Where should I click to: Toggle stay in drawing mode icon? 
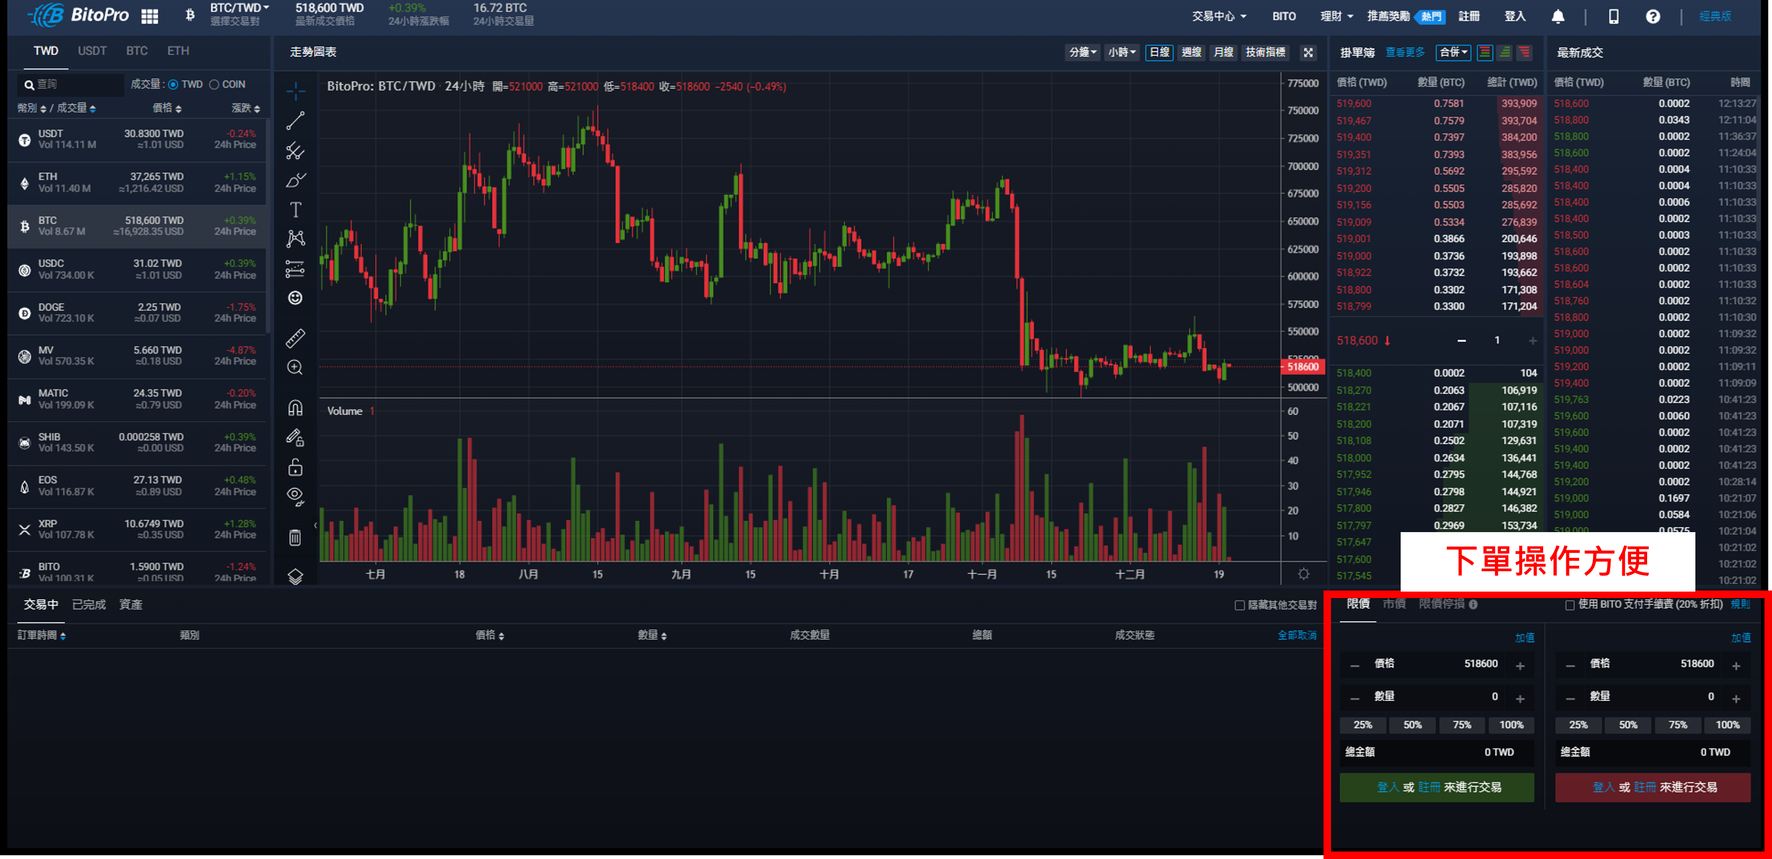click(x=296, y=437)
